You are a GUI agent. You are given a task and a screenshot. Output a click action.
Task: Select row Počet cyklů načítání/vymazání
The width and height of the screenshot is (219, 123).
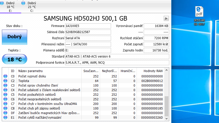[83, 117]
